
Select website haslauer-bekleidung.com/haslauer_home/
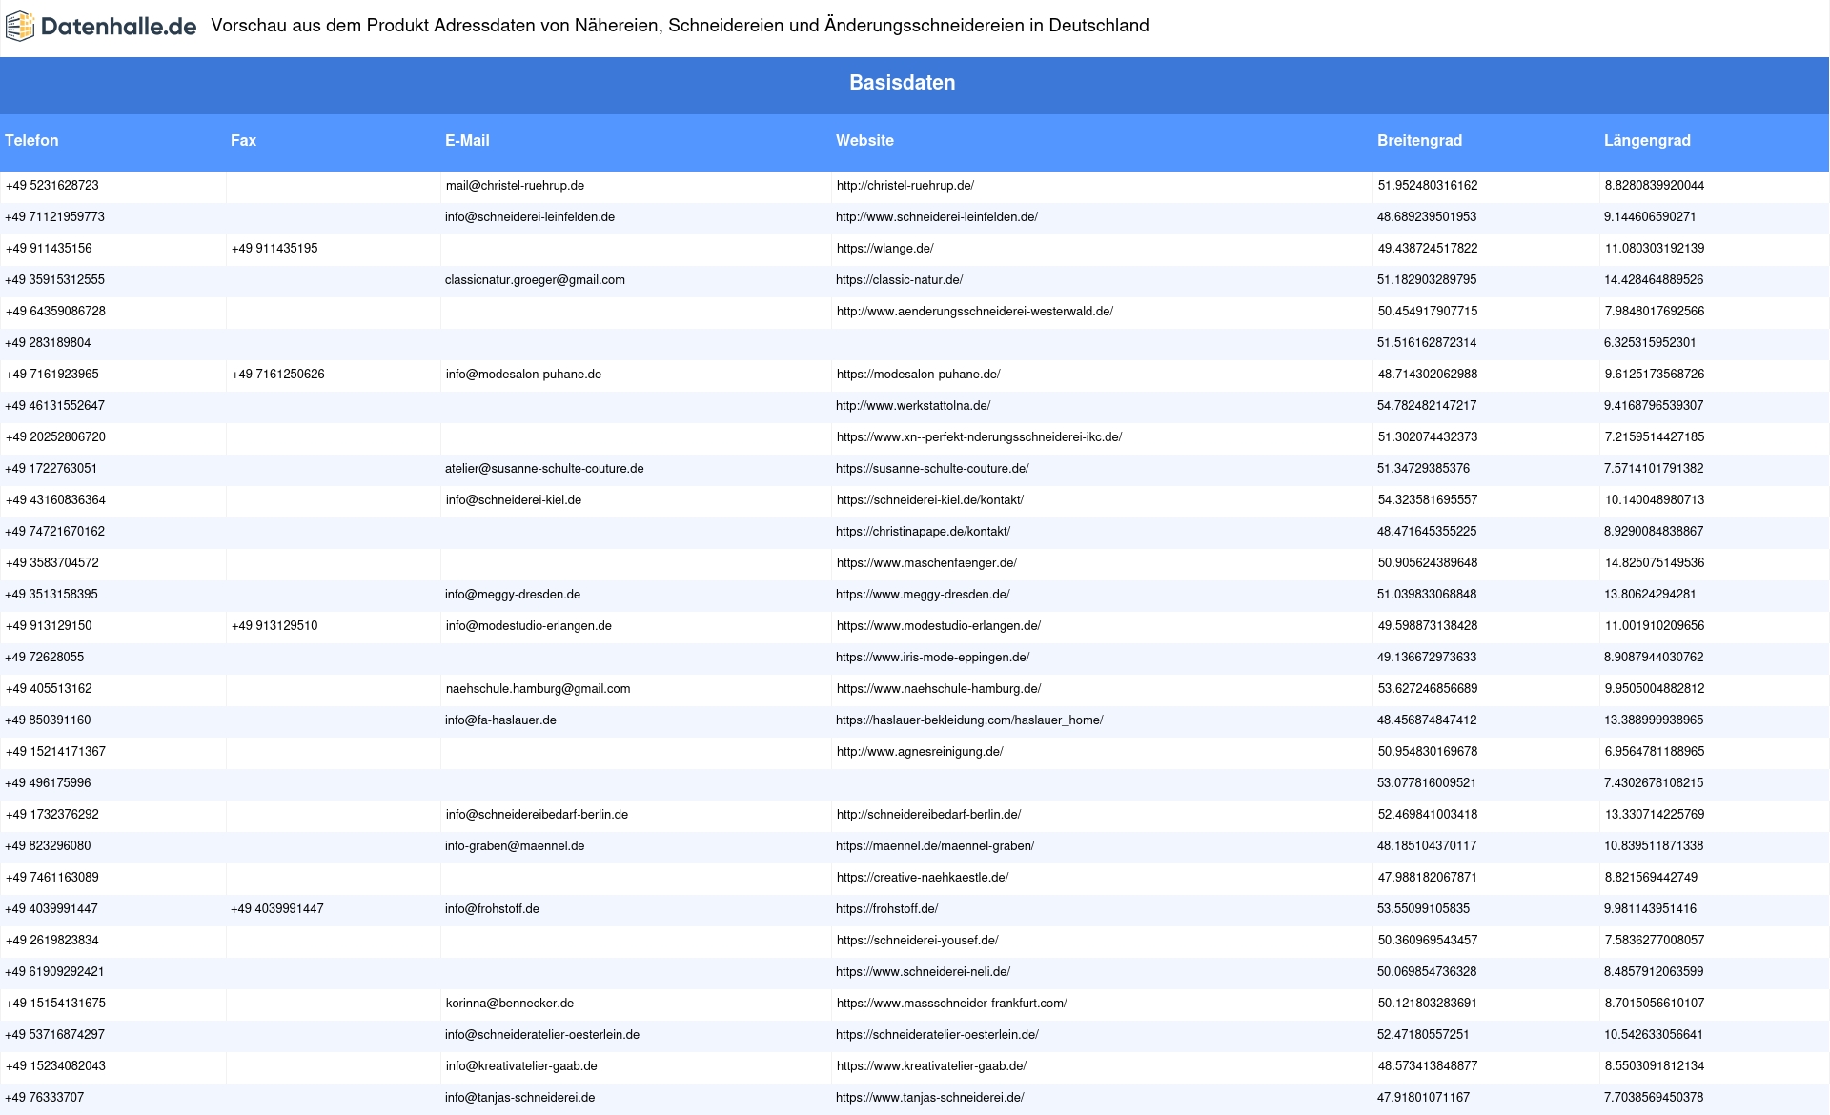[969, 720]
